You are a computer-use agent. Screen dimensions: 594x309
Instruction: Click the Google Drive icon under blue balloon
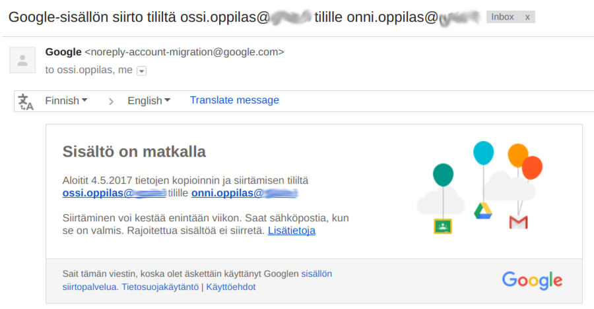(x=483, y=211)
